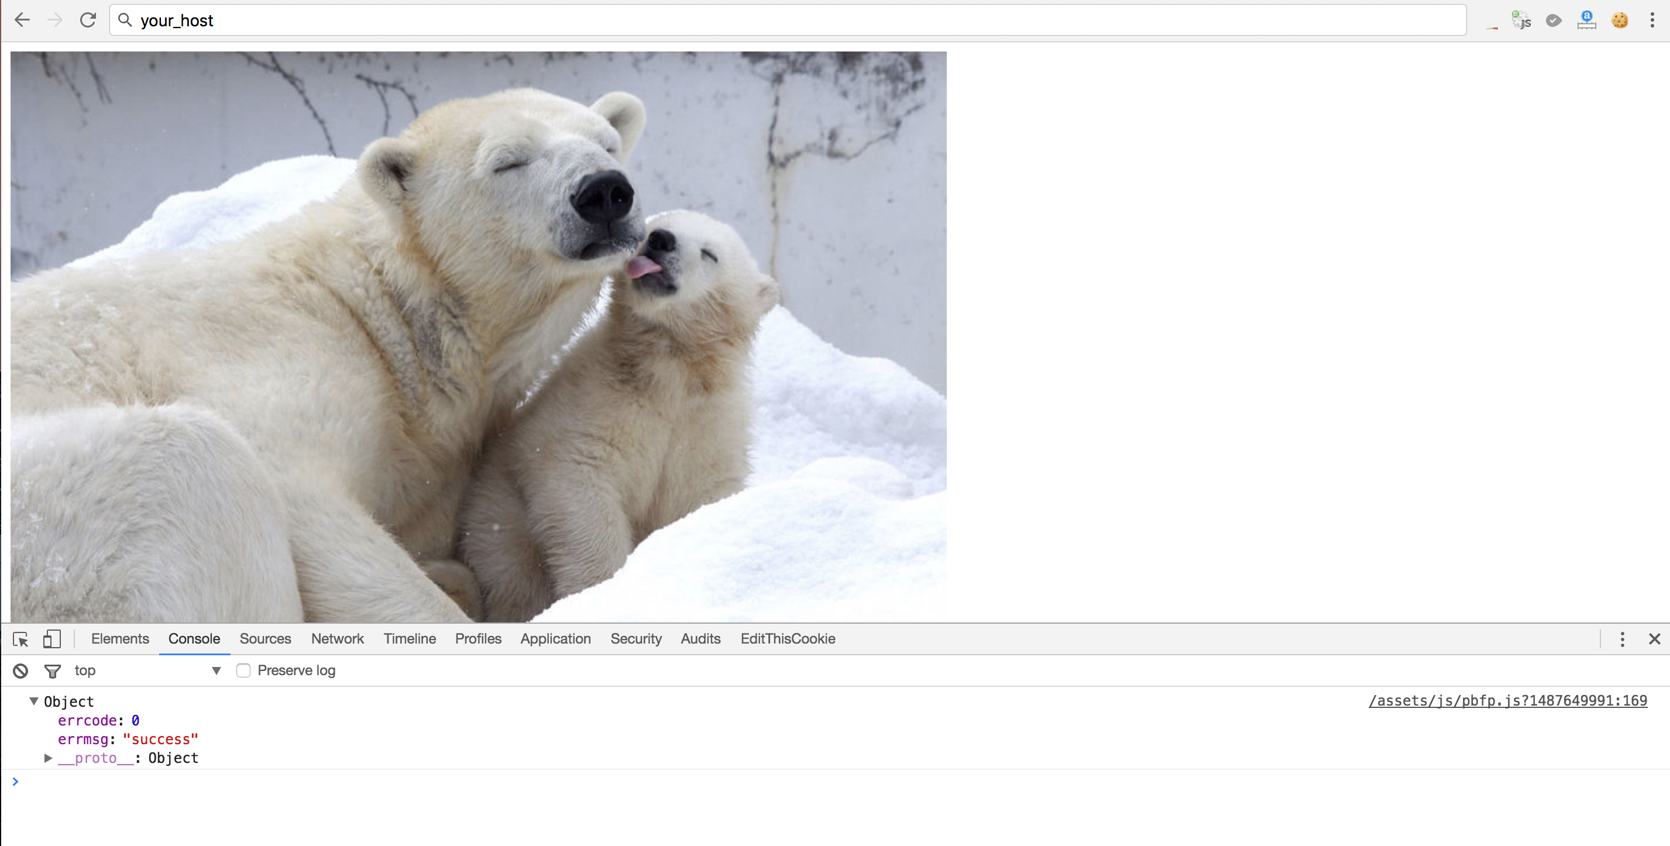Open the 'top' context dropdown
Image resolution: width=1670 pixels, height=846 pixels.
(148, 670)
